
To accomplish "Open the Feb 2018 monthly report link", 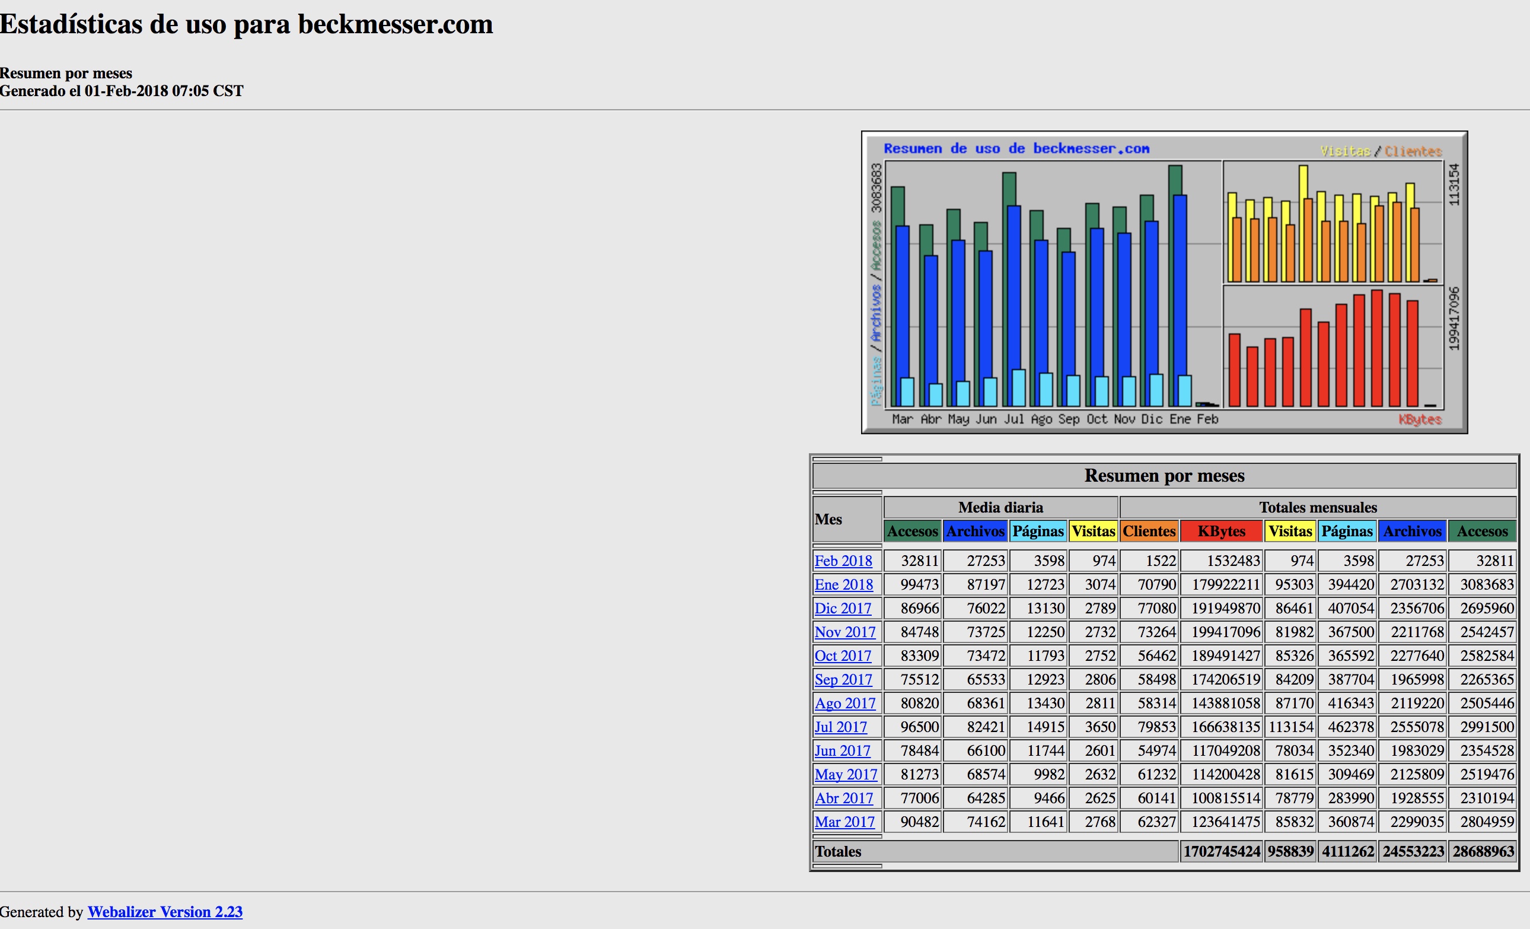I will (843, 561).
